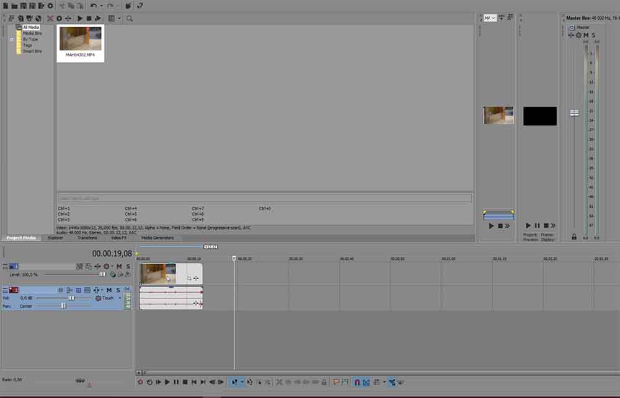Click the red Record button in transport

(x=140, y=382)
